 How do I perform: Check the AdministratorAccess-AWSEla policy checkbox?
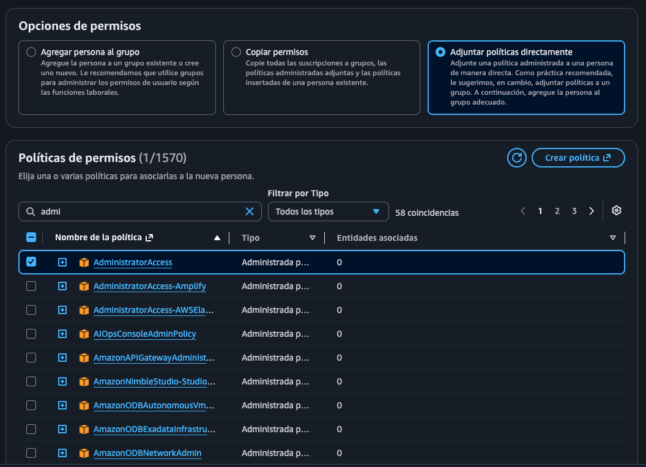point(31,310)
